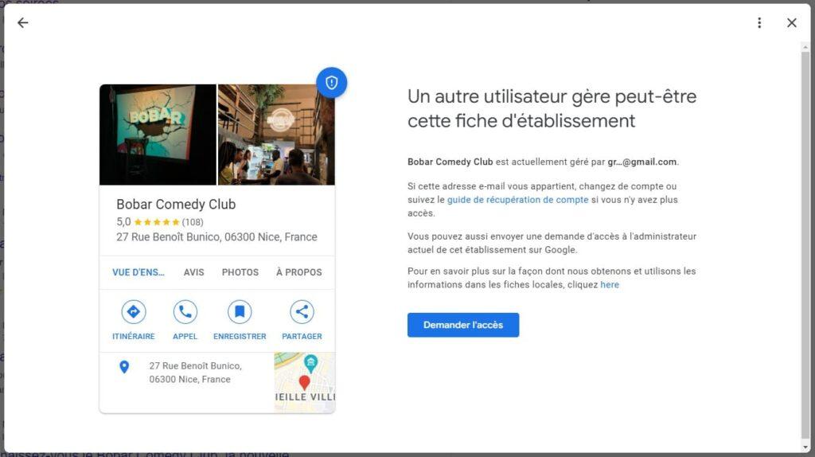This screenshot has height=457, width=815.
Task: Open the bar interior photo
Action: 276,135
